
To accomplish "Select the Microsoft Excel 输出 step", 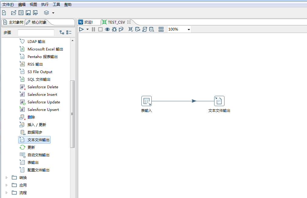I will pyautogui.click(x=41, y=49).
